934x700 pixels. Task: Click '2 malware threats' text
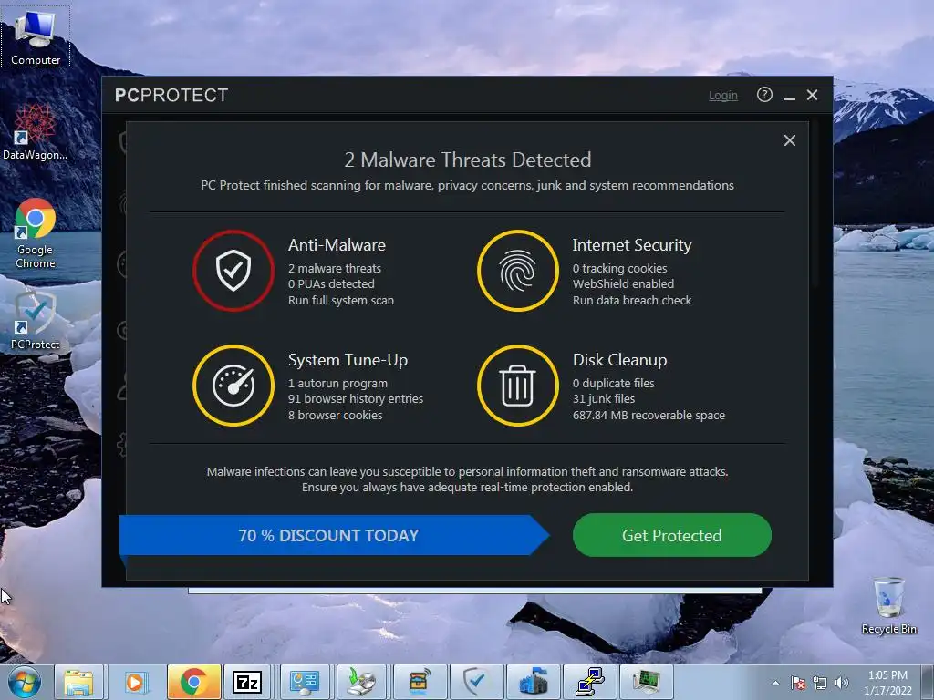click(335, 269)
